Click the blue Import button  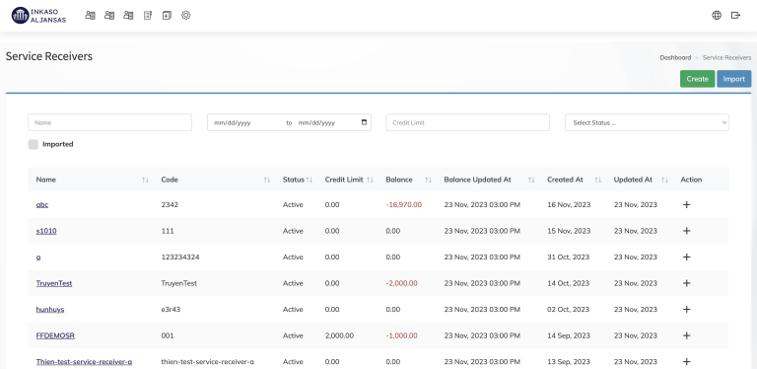(x=733, y=79)
